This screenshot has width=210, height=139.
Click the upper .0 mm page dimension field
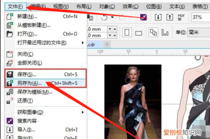pyautogui.click(x=97, y=29)
